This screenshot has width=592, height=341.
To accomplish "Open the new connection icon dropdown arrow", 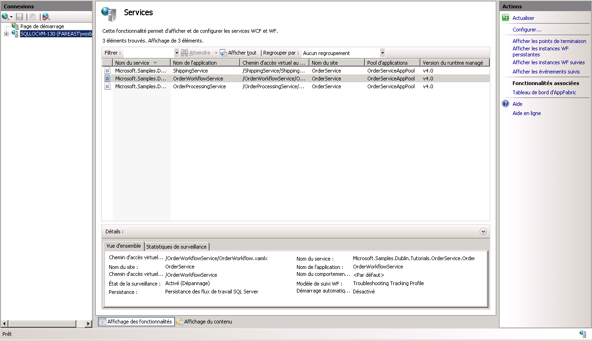I will [x=11, y=17].
